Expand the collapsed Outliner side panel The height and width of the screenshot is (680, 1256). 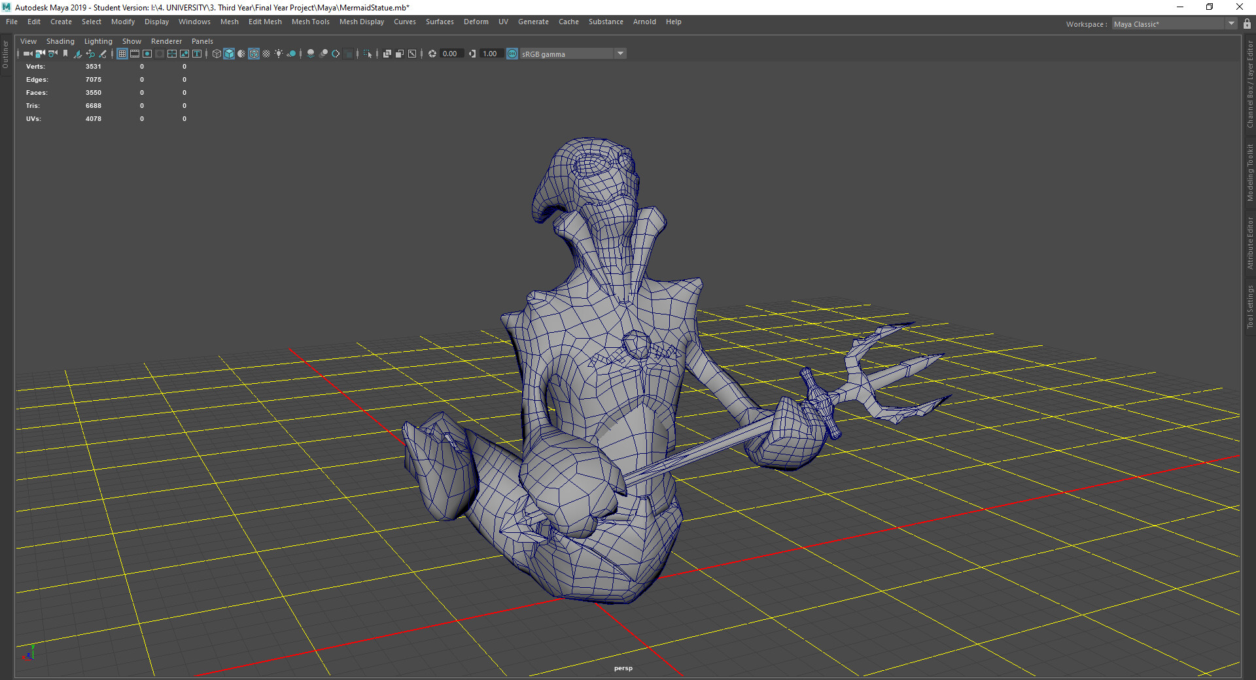point(6,55)
